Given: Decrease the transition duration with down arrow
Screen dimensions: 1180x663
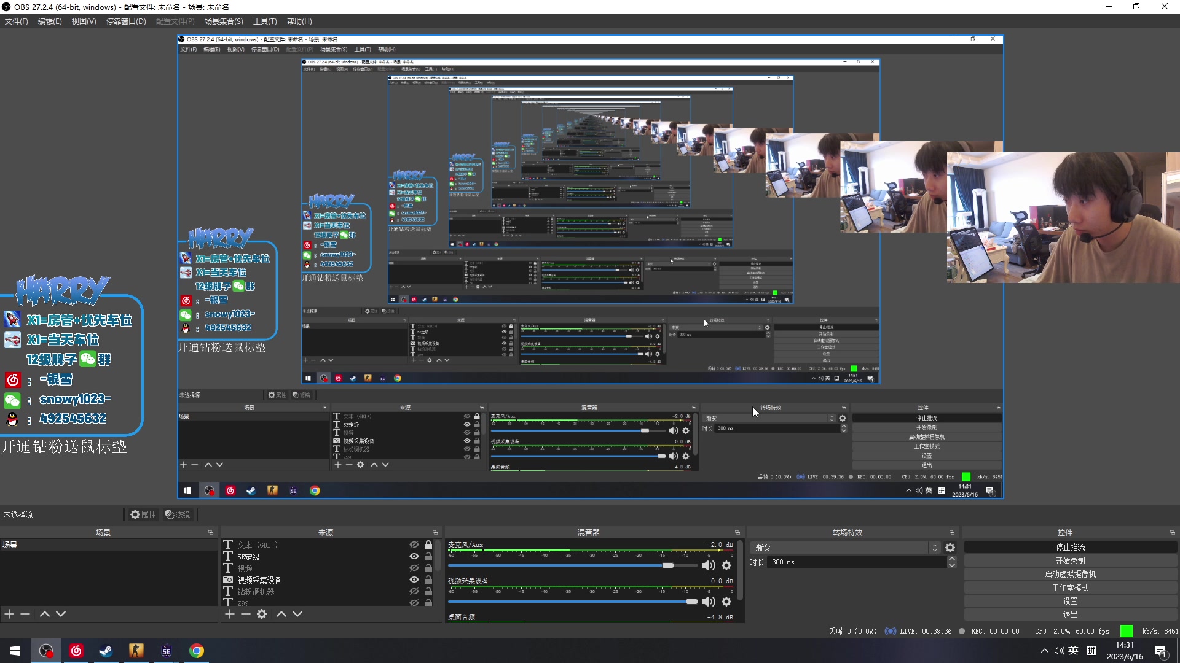Looking at the screenshot, I should [x=952, y=565].
